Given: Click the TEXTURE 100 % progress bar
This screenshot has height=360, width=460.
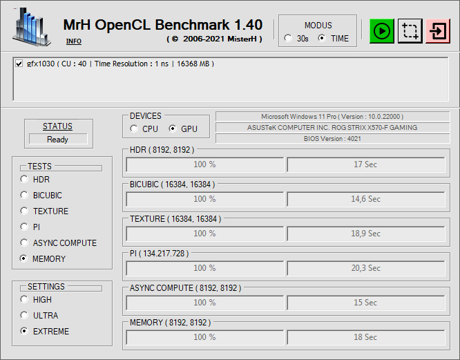Looking at the screenshot, I should point(204,234).
